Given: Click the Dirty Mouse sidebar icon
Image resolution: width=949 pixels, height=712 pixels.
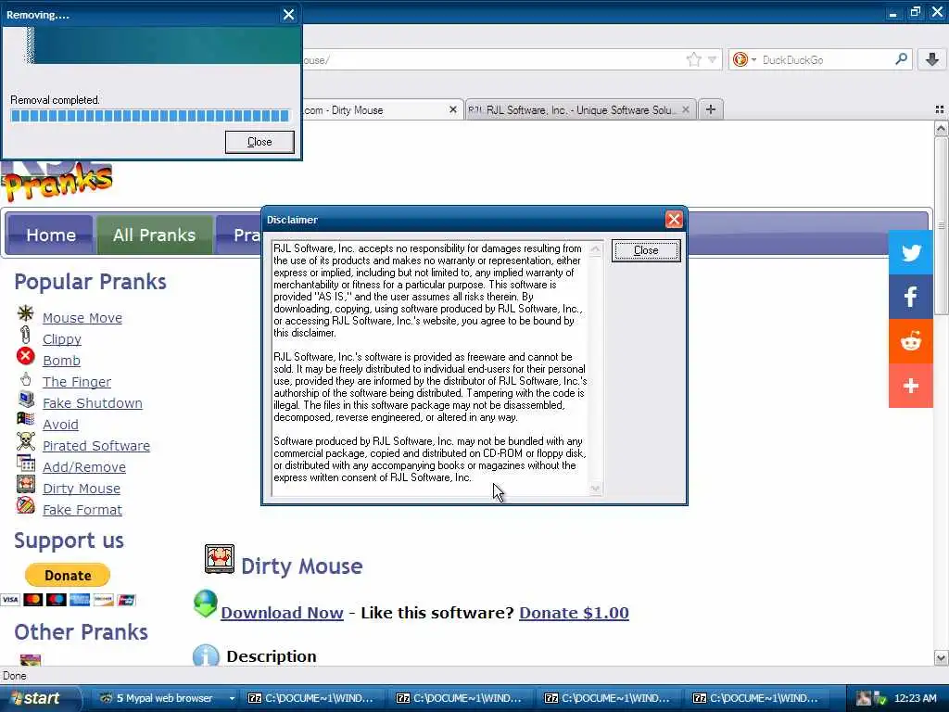Looking at the screenshot, I should [x=25, y=484].
